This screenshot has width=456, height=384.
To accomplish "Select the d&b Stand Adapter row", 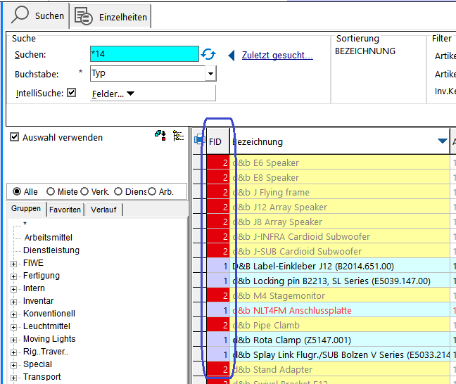I will pos(340,369).
